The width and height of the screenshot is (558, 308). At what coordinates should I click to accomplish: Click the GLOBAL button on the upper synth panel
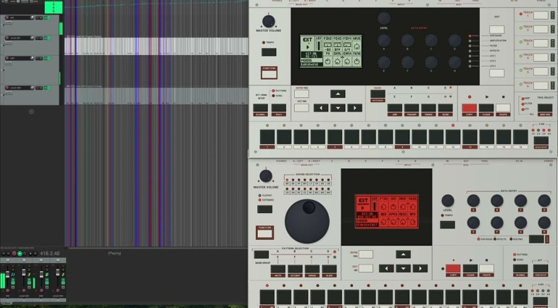pos(260,108)
